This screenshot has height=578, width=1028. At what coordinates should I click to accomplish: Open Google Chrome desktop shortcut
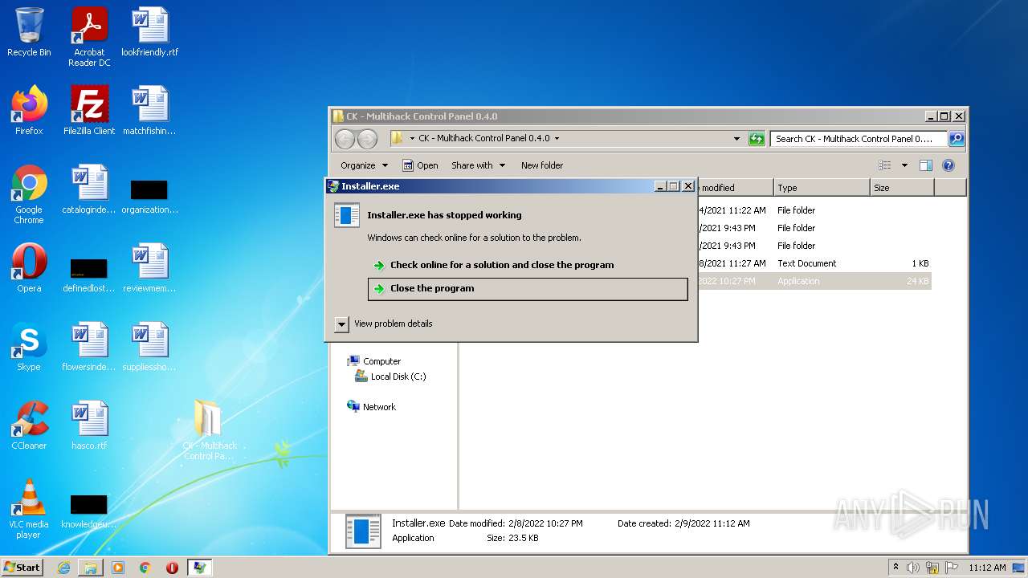[x=29, y=194]
